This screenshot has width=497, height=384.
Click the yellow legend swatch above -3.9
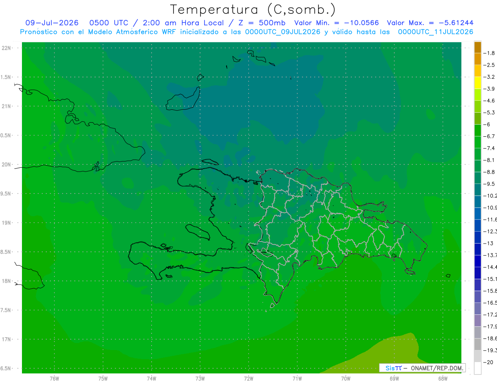478,83
